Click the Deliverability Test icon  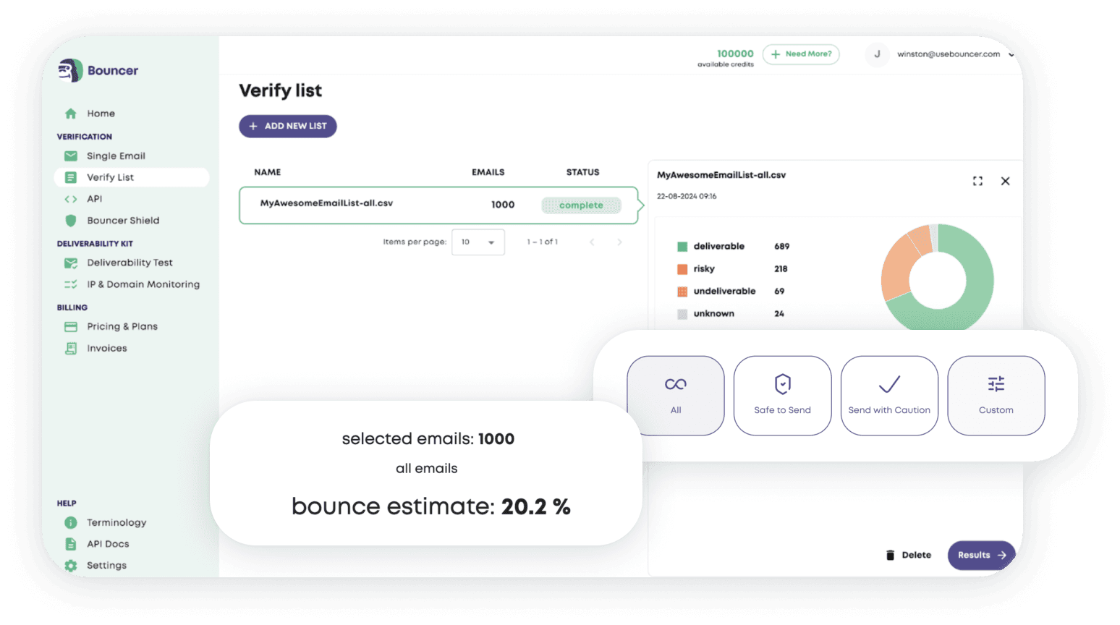pyautogui.click(x=70, y=263)
